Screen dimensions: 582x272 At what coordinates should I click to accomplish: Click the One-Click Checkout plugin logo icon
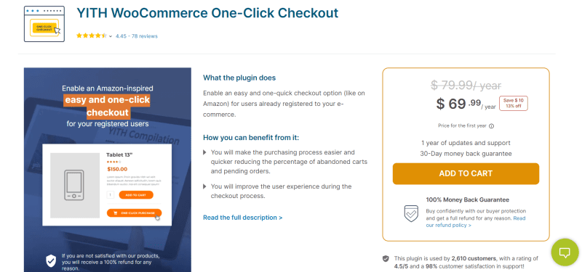44,24
